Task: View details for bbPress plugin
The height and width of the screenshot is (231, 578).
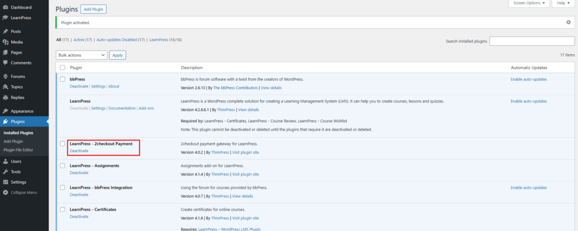Action: pos(272,88)
